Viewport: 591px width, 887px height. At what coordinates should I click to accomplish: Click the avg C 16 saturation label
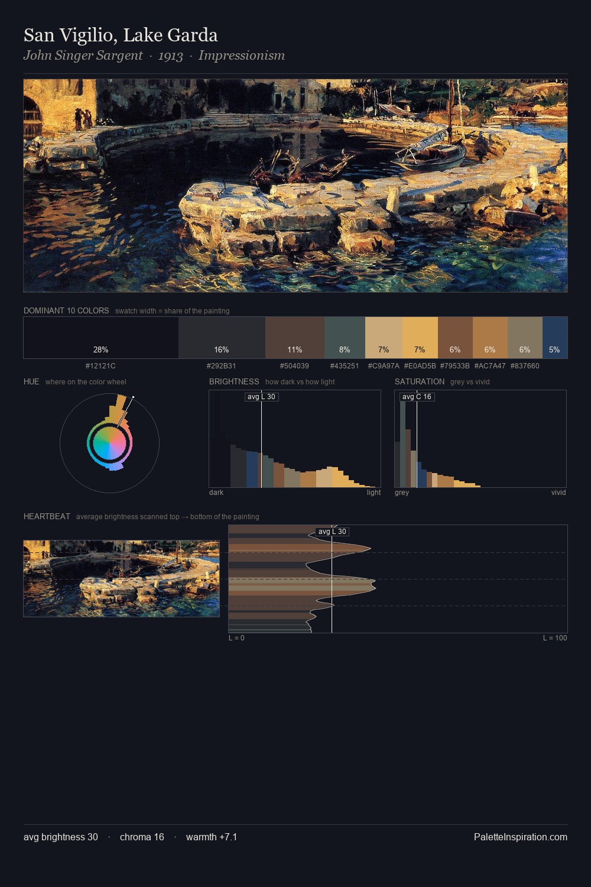pyautogui.click(x=417, y=397)
